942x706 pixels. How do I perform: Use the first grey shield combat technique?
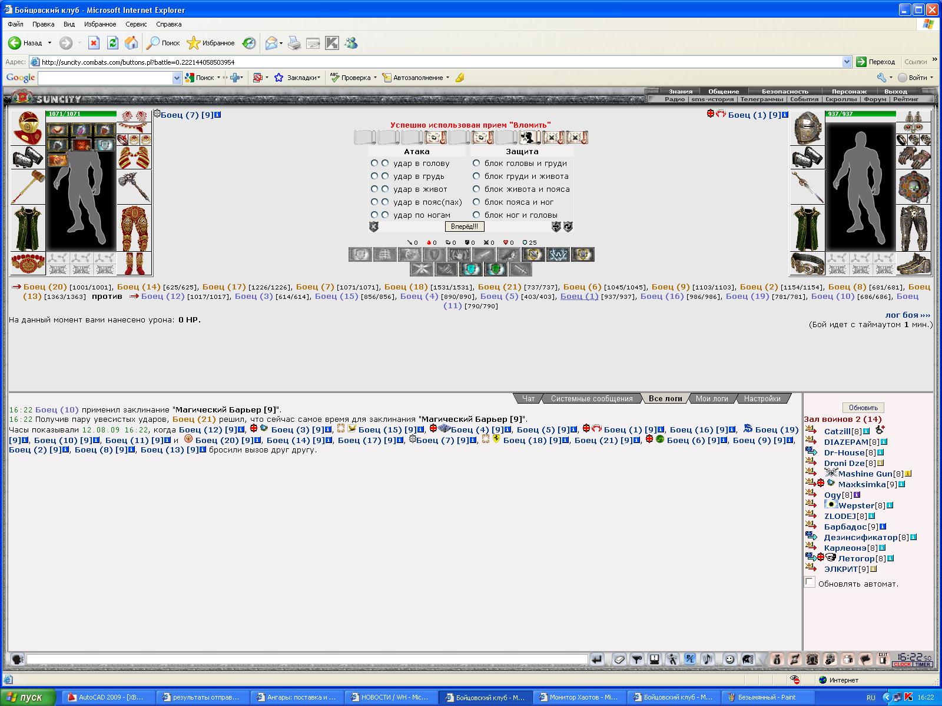(360, 254)
